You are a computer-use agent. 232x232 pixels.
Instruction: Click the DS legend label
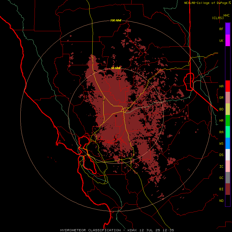pyautogui.click(x=221, y=155)
